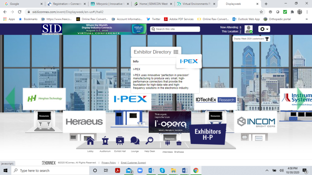Open the Instrument Systems booth
312x175 pixels.
click(x=296, y=99)
